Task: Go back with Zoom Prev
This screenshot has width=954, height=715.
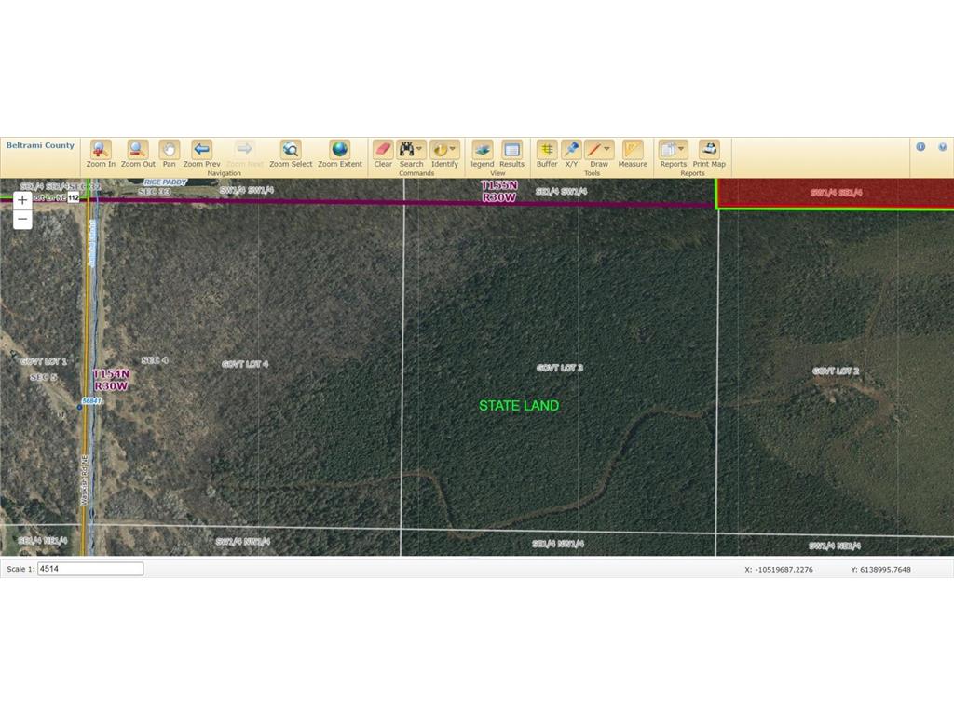Action: tap(201, 150)
